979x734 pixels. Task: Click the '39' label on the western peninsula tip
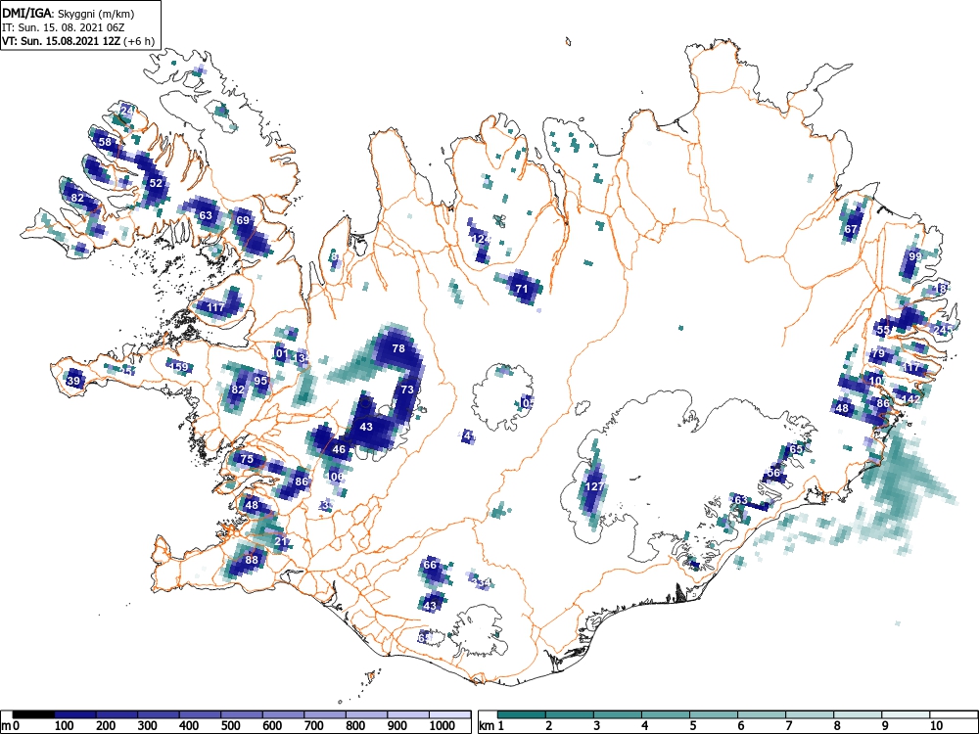click(x=73, y=380)
